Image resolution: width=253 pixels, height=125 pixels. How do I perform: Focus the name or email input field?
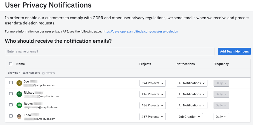click(110, 51)
